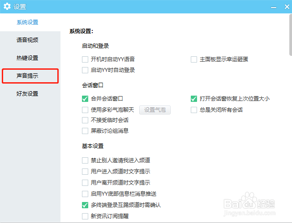The height and width of the screenshot is (223, 292).
Task: Click the 会话窗口 section heading
Action: click(x=93, y=85)
